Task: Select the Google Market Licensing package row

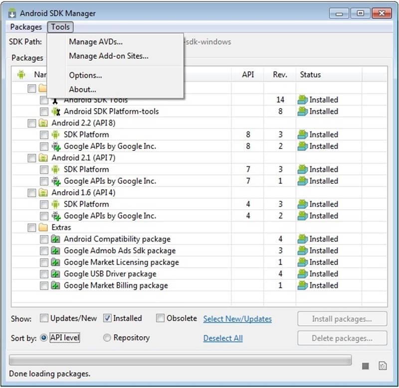Action: coord(199,262)
